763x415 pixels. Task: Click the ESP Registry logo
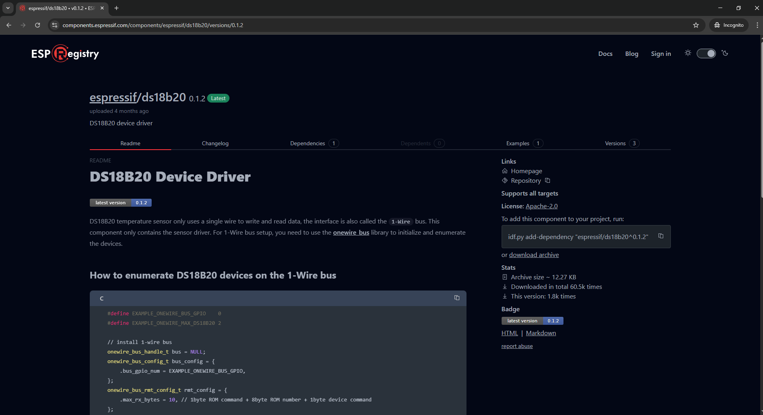65,53
